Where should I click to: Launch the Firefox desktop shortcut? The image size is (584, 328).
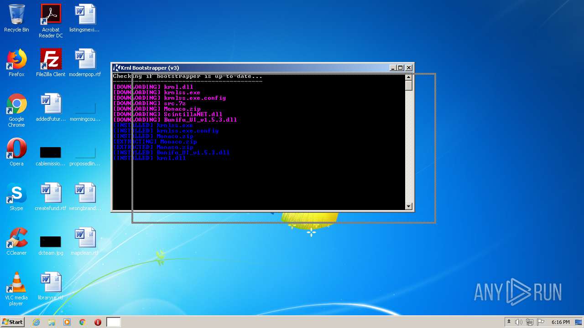tap(16, 63)
